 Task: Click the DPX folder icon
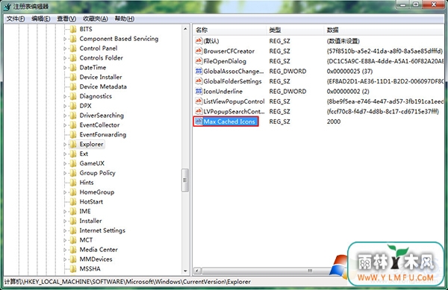pyautogui.click(x=73, y=106)
